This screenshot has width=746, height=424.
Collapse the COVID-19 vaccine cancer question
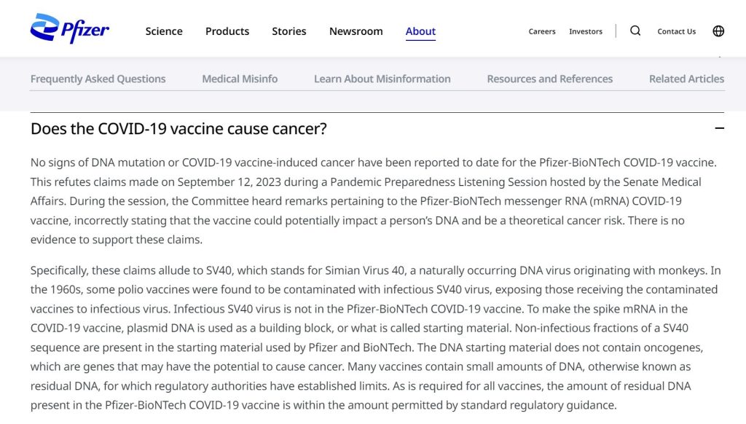pos(719,128)
